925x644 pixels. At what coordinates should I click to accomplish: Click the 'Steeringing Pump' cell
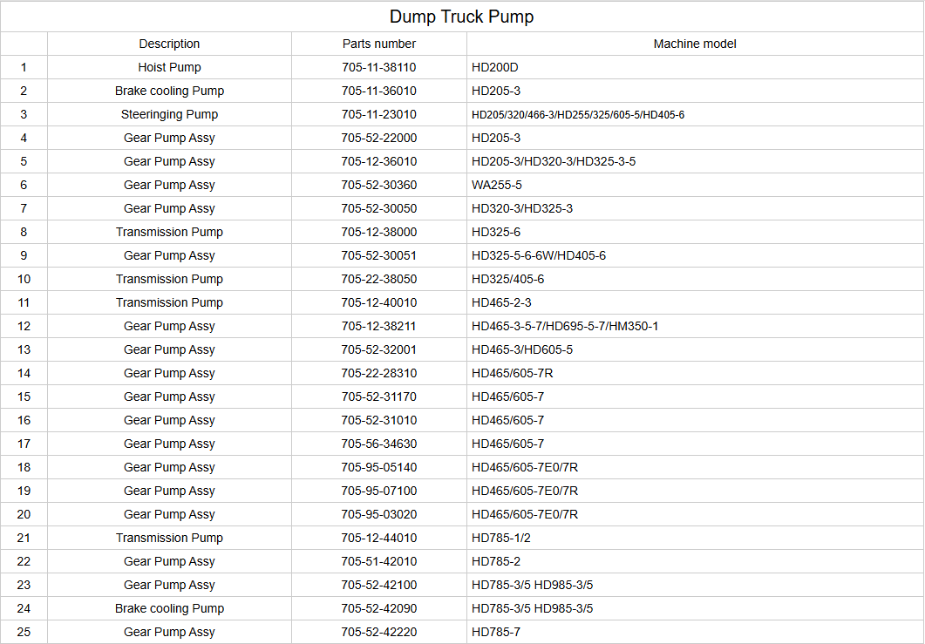click(x=169, y=114)
